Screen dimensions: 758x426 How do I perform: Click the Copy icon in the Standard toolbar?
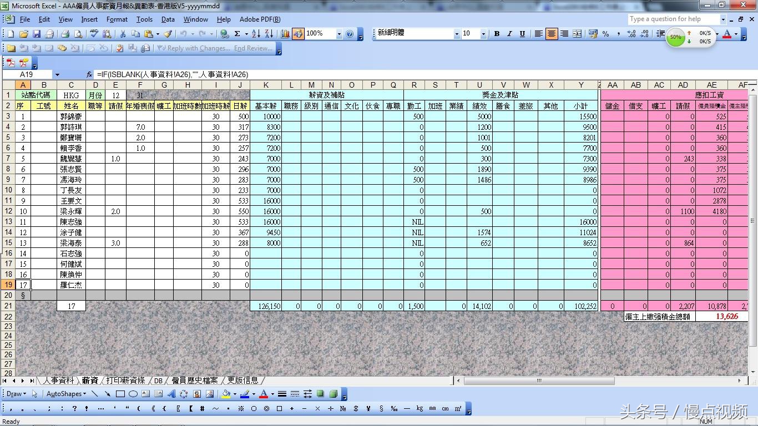135,34
